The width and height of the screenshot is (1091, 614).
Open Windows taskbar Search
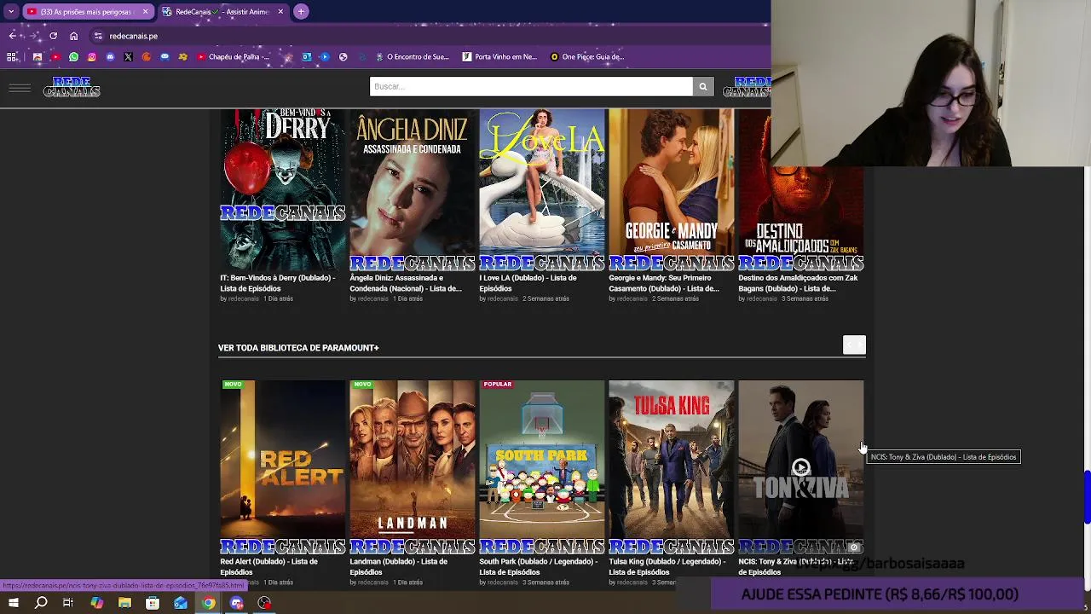(x=41, y=603)
